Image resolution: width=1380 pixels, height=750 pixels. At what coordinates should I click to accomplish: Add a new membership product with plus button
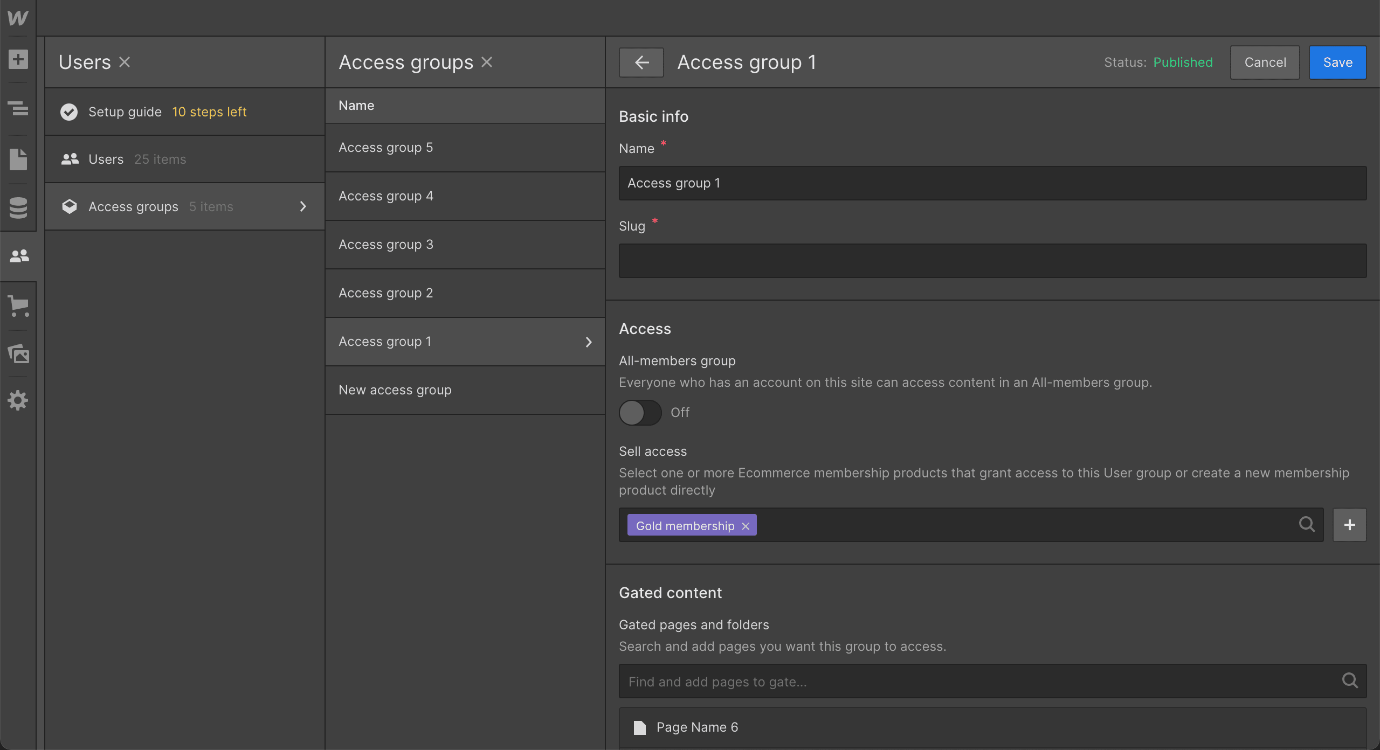tap(1349, 525)
